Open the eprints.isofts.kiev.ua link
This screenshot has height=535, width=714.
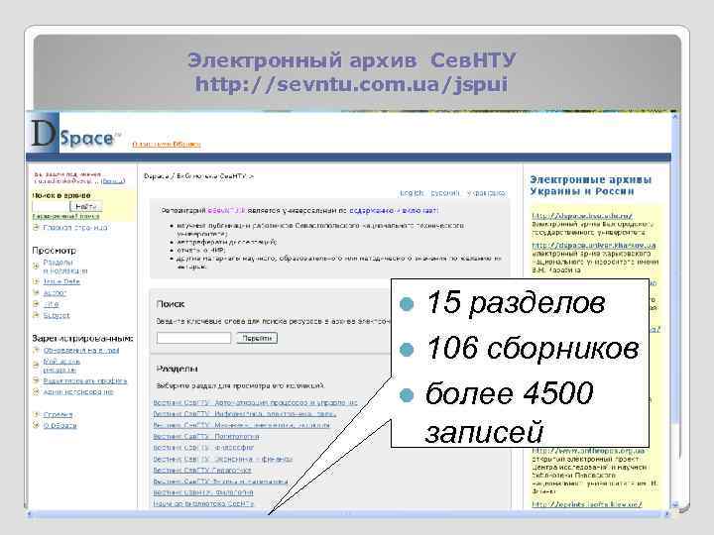coord(586,504)
